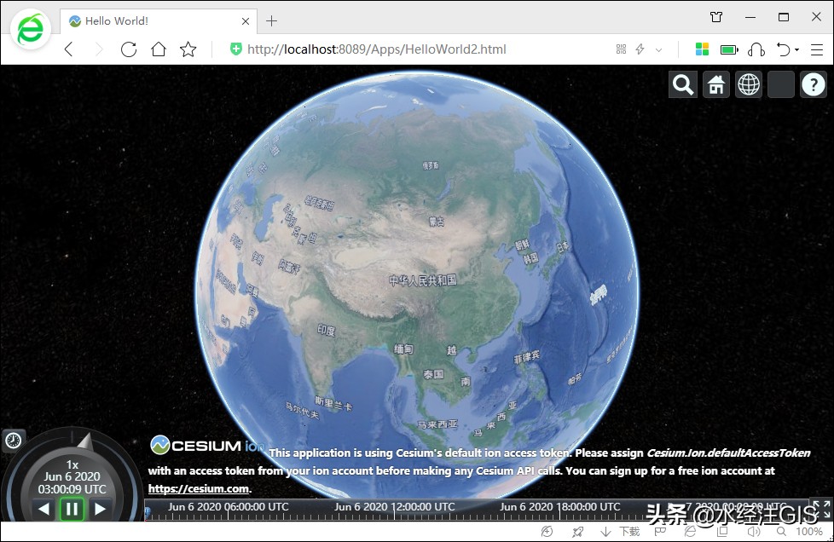Click the green site security shield

[235, 49]
